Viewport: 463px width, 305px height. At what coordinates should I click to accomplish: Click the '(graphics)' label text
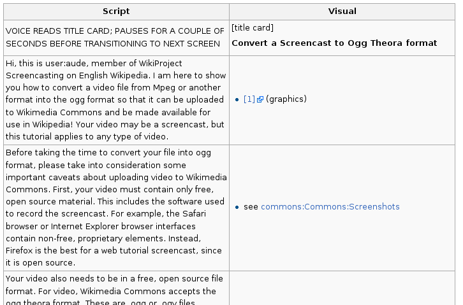pyautogui.click(x=286, y=99)
